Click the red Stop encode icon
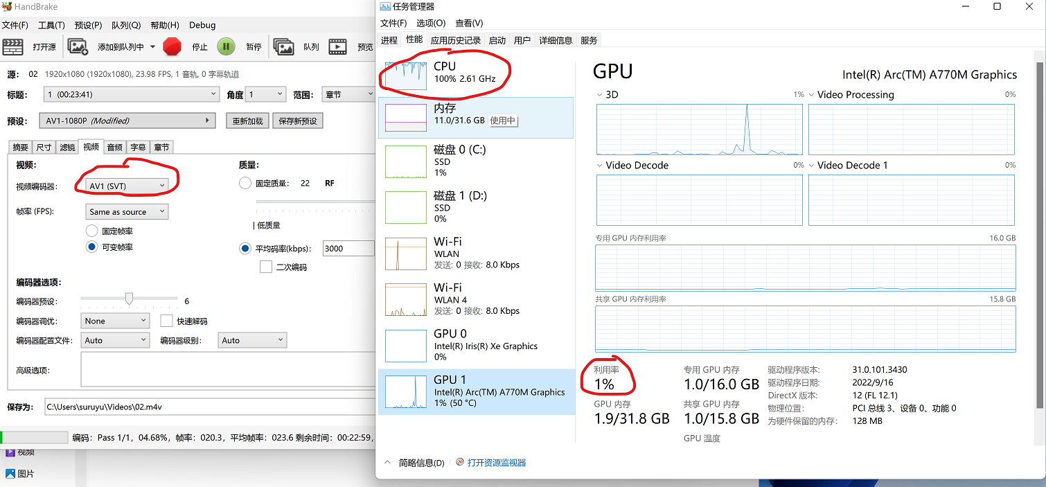The height and width of the screenshot is (487, 1046). [x=172, y=46]
